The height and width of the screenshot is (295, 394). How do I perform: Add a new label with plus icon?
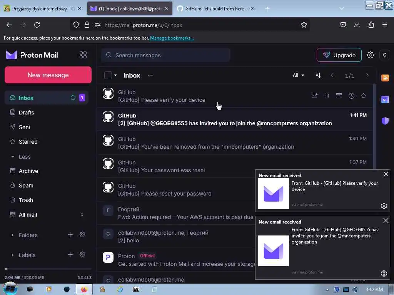[x=70, y=255]
